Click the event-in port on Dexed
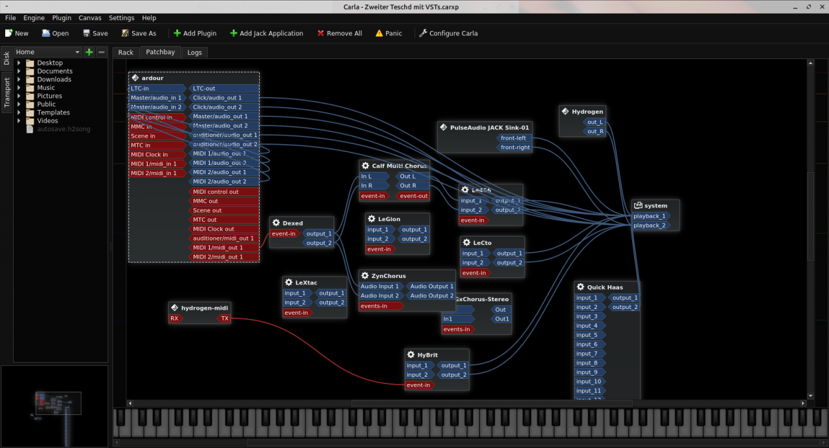Screen dimensions: 829x448 coord(284,233)
